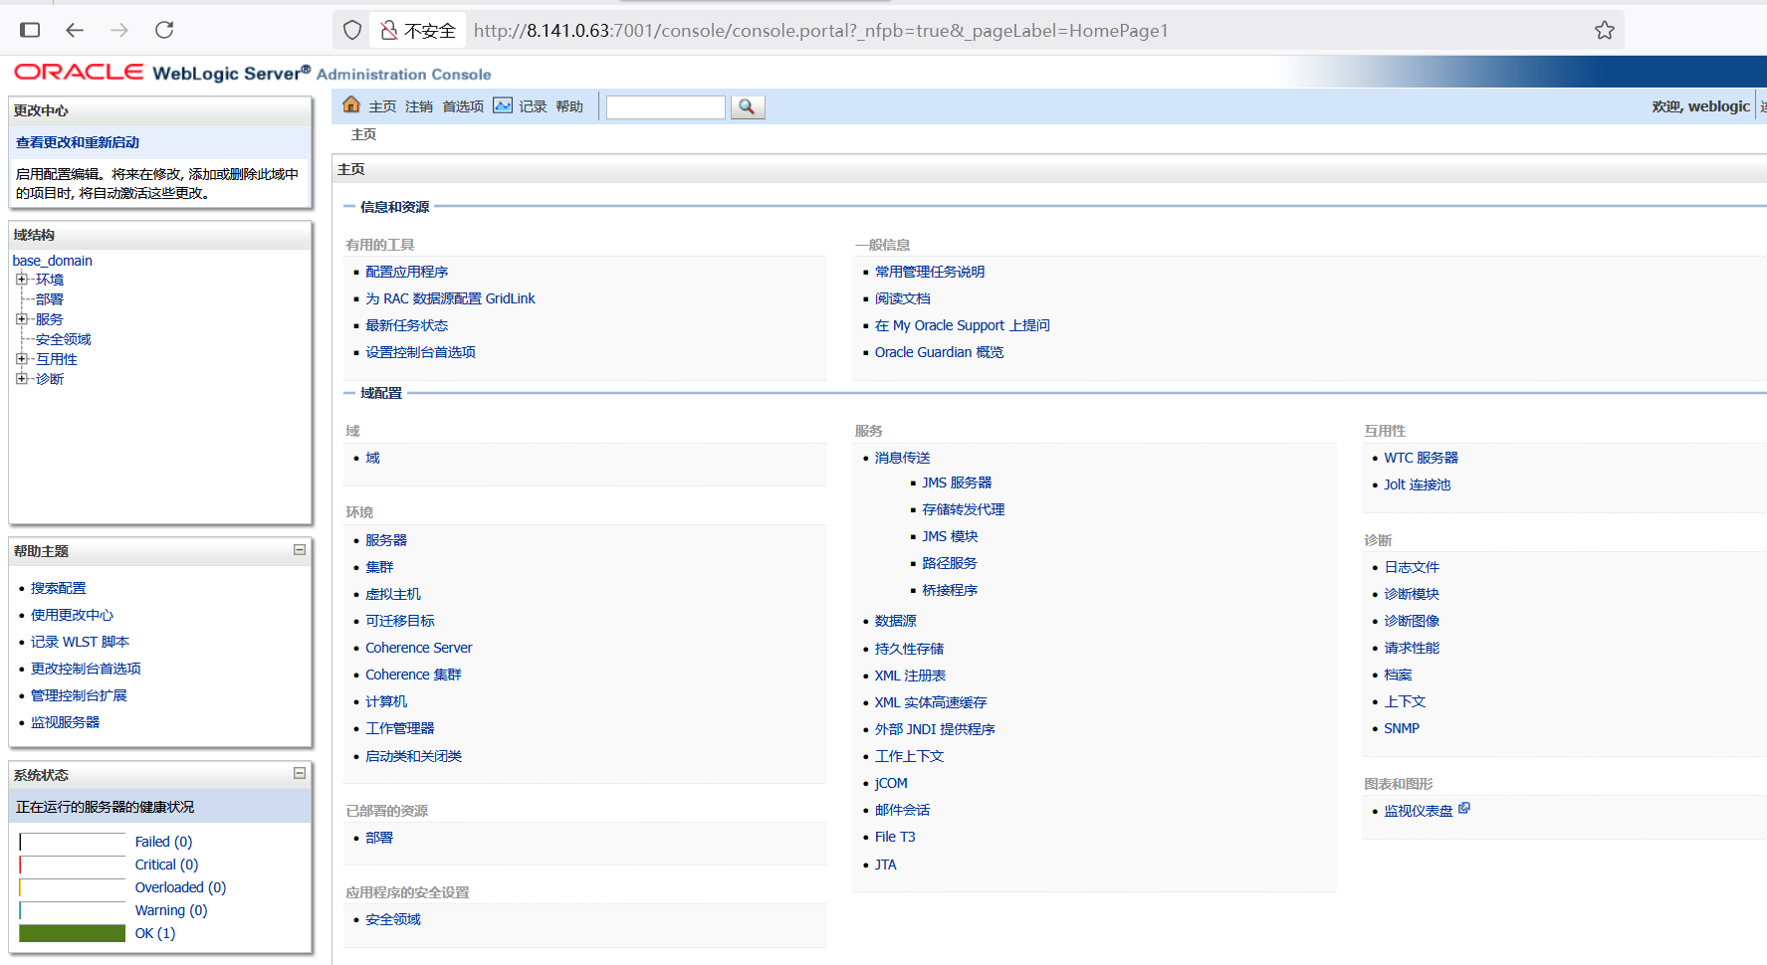Image resolution: width=1767 pixels, height=965 pixels.
Task: Click the shield tracking protection icon
Action: (x=352, y=30)
